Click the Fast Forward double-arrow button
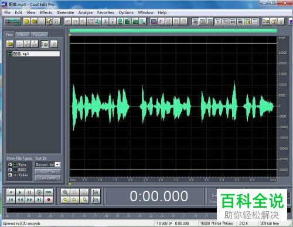293x227 pixels. (29, 200)
